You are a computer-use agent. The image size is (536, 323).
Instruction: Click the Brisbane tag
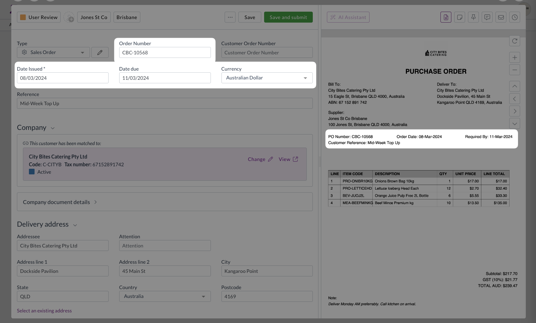pos(127,17)
